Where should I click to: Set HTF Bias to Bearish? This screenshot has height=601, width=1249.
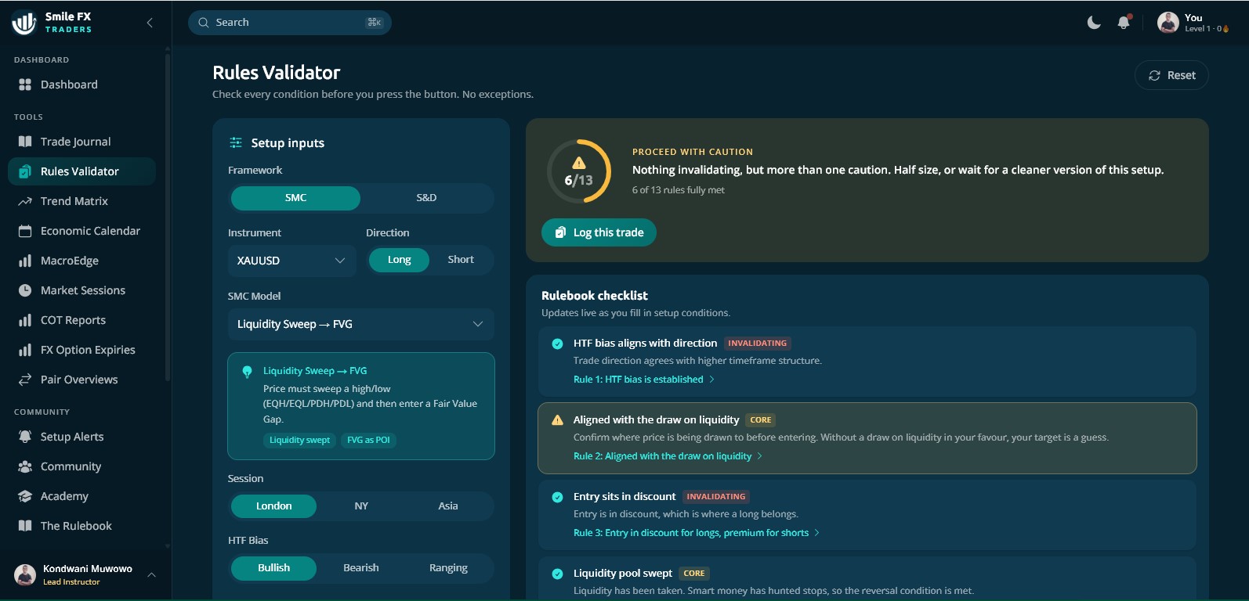coord(361,568)
